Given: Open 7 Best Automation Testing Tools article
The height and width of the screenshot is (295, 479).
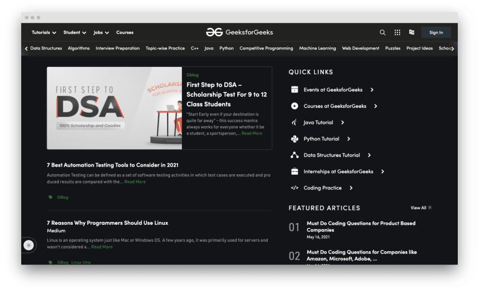Looking at the screenshot, I should 113,165.
